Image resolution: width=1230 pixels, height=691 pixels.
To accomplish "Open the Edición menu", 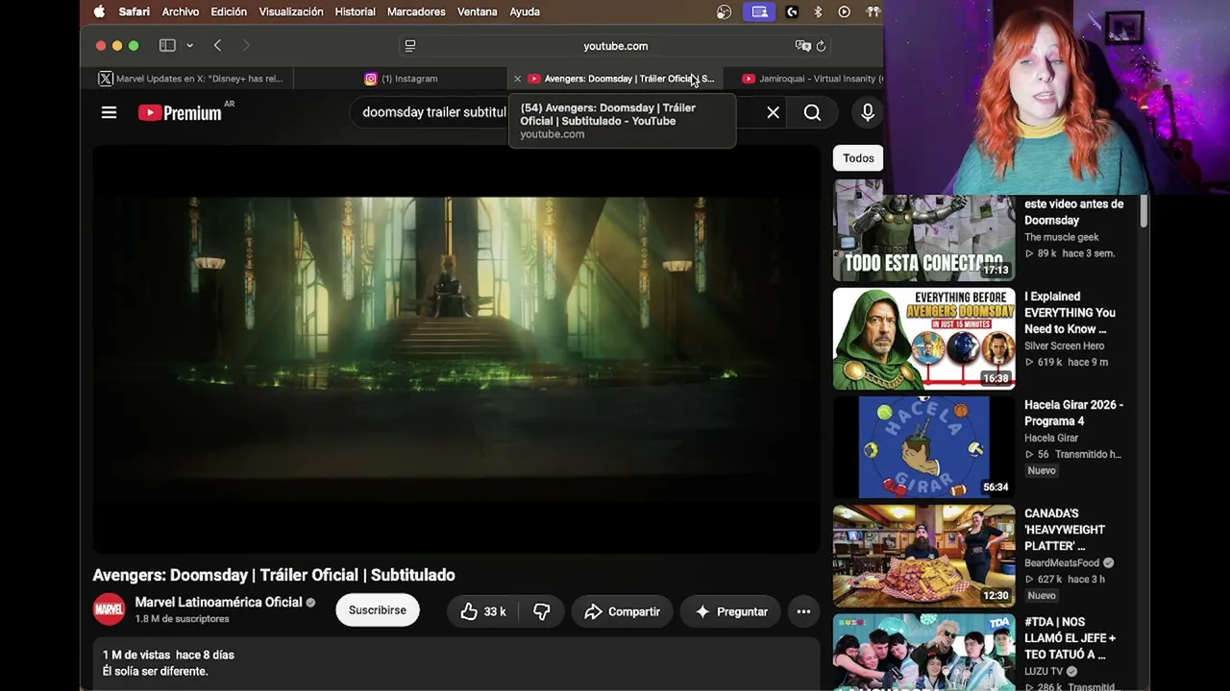I will point(229,12).
